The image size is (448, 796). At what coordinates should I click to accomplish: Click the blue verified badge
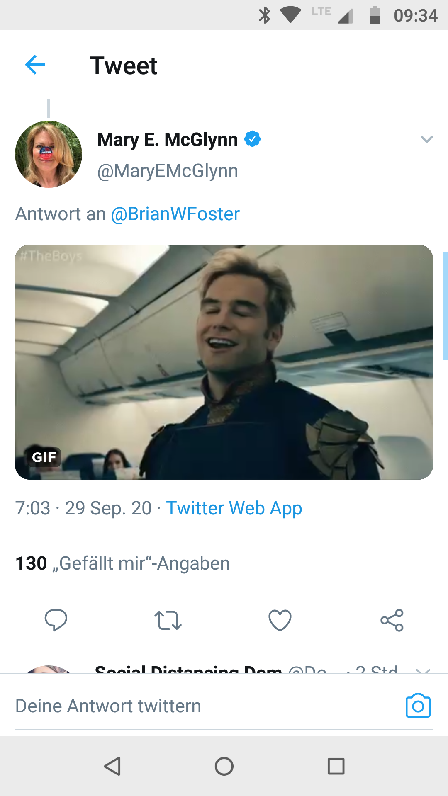(253, 139)
